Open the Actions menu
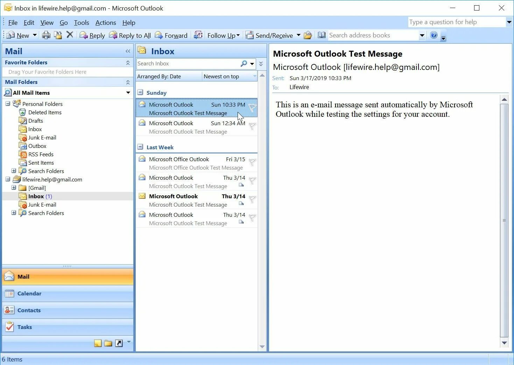514x365 pixels. [106, 22]
